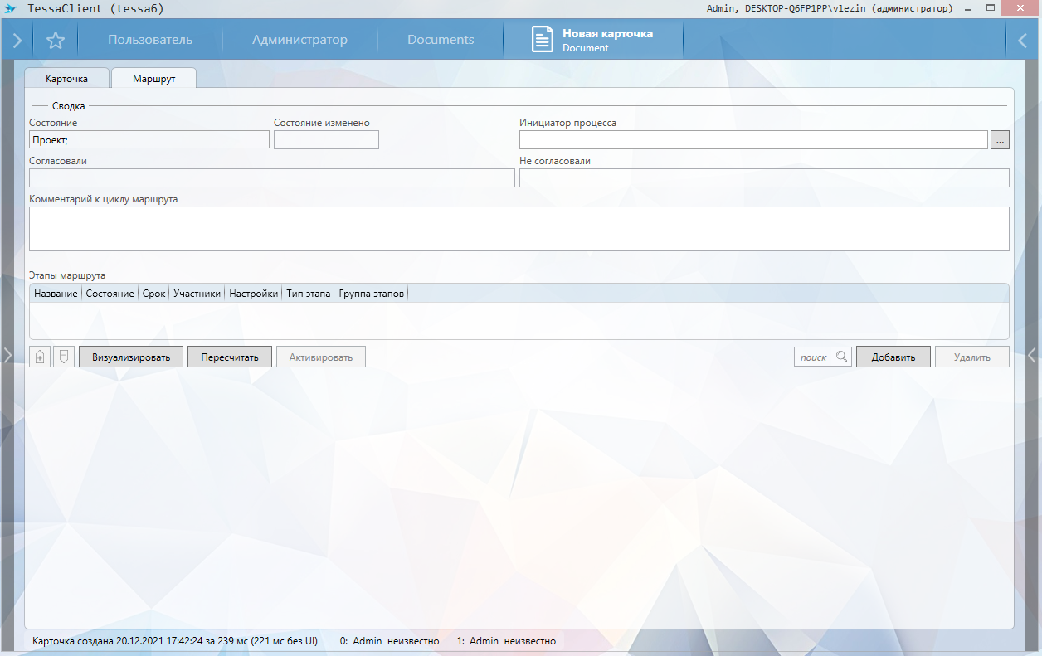1042x656 pixels.
Task: Expand the right side panel arrow
Action: 1033,355
